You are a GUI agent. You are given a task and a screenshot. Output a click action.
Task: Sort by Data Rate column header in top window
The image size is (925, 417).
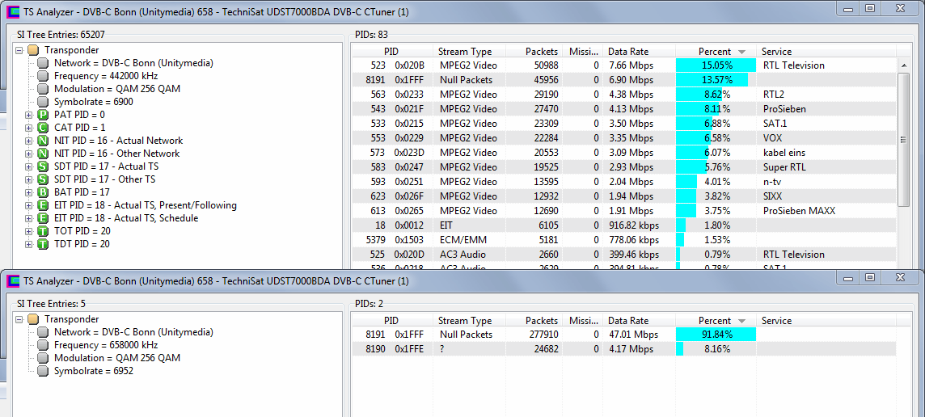click(628, 51)
